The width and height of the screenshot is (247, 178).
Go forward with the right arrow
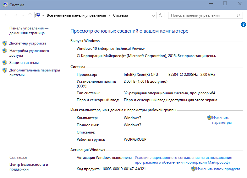click(15, 15)
